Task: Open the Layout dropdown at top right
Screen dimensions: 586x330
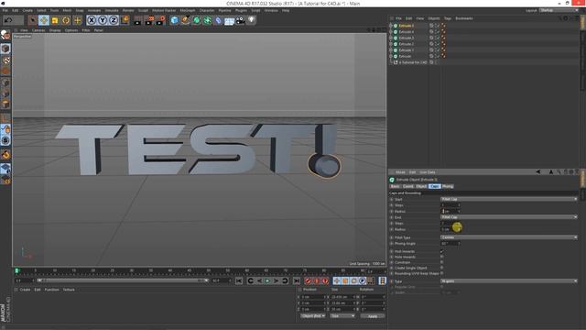Action: [559, 10]
